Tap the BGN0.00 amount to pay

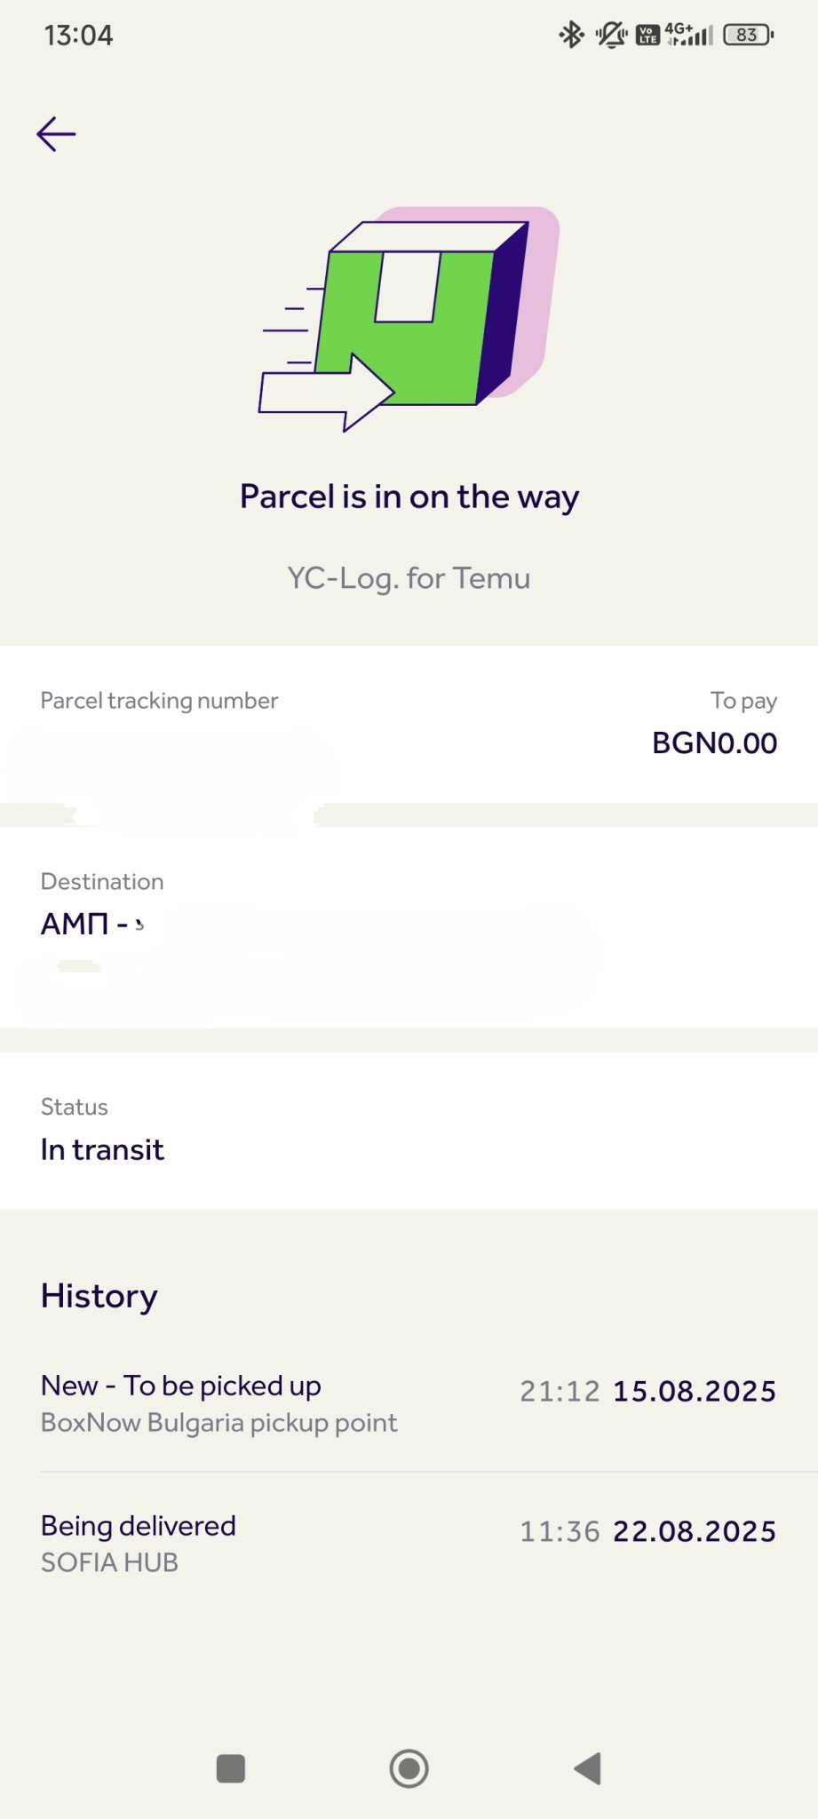click(714, 743)
